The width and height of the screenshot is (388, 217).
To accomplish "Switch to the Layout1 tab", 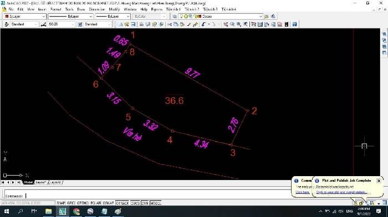I will click(x=41, y=182).
